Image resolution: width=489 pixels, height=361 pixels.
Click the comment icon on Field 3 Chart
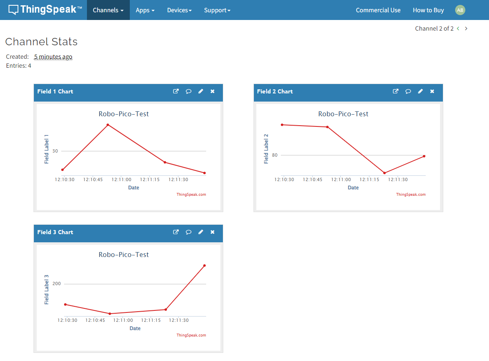188,232
